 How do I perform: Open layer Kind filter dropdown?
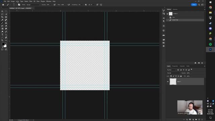(x=171, y=70)
